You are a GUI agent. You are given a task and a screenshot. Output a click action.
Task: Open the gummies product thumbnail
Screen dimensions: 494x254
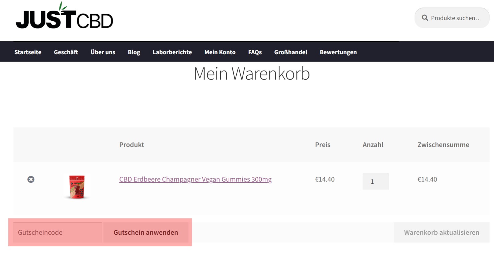(77, 187)
